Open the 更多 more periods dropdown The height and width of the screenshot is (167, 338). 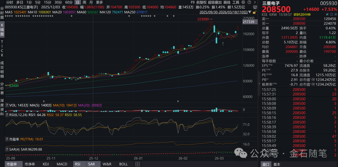[100, 2]
